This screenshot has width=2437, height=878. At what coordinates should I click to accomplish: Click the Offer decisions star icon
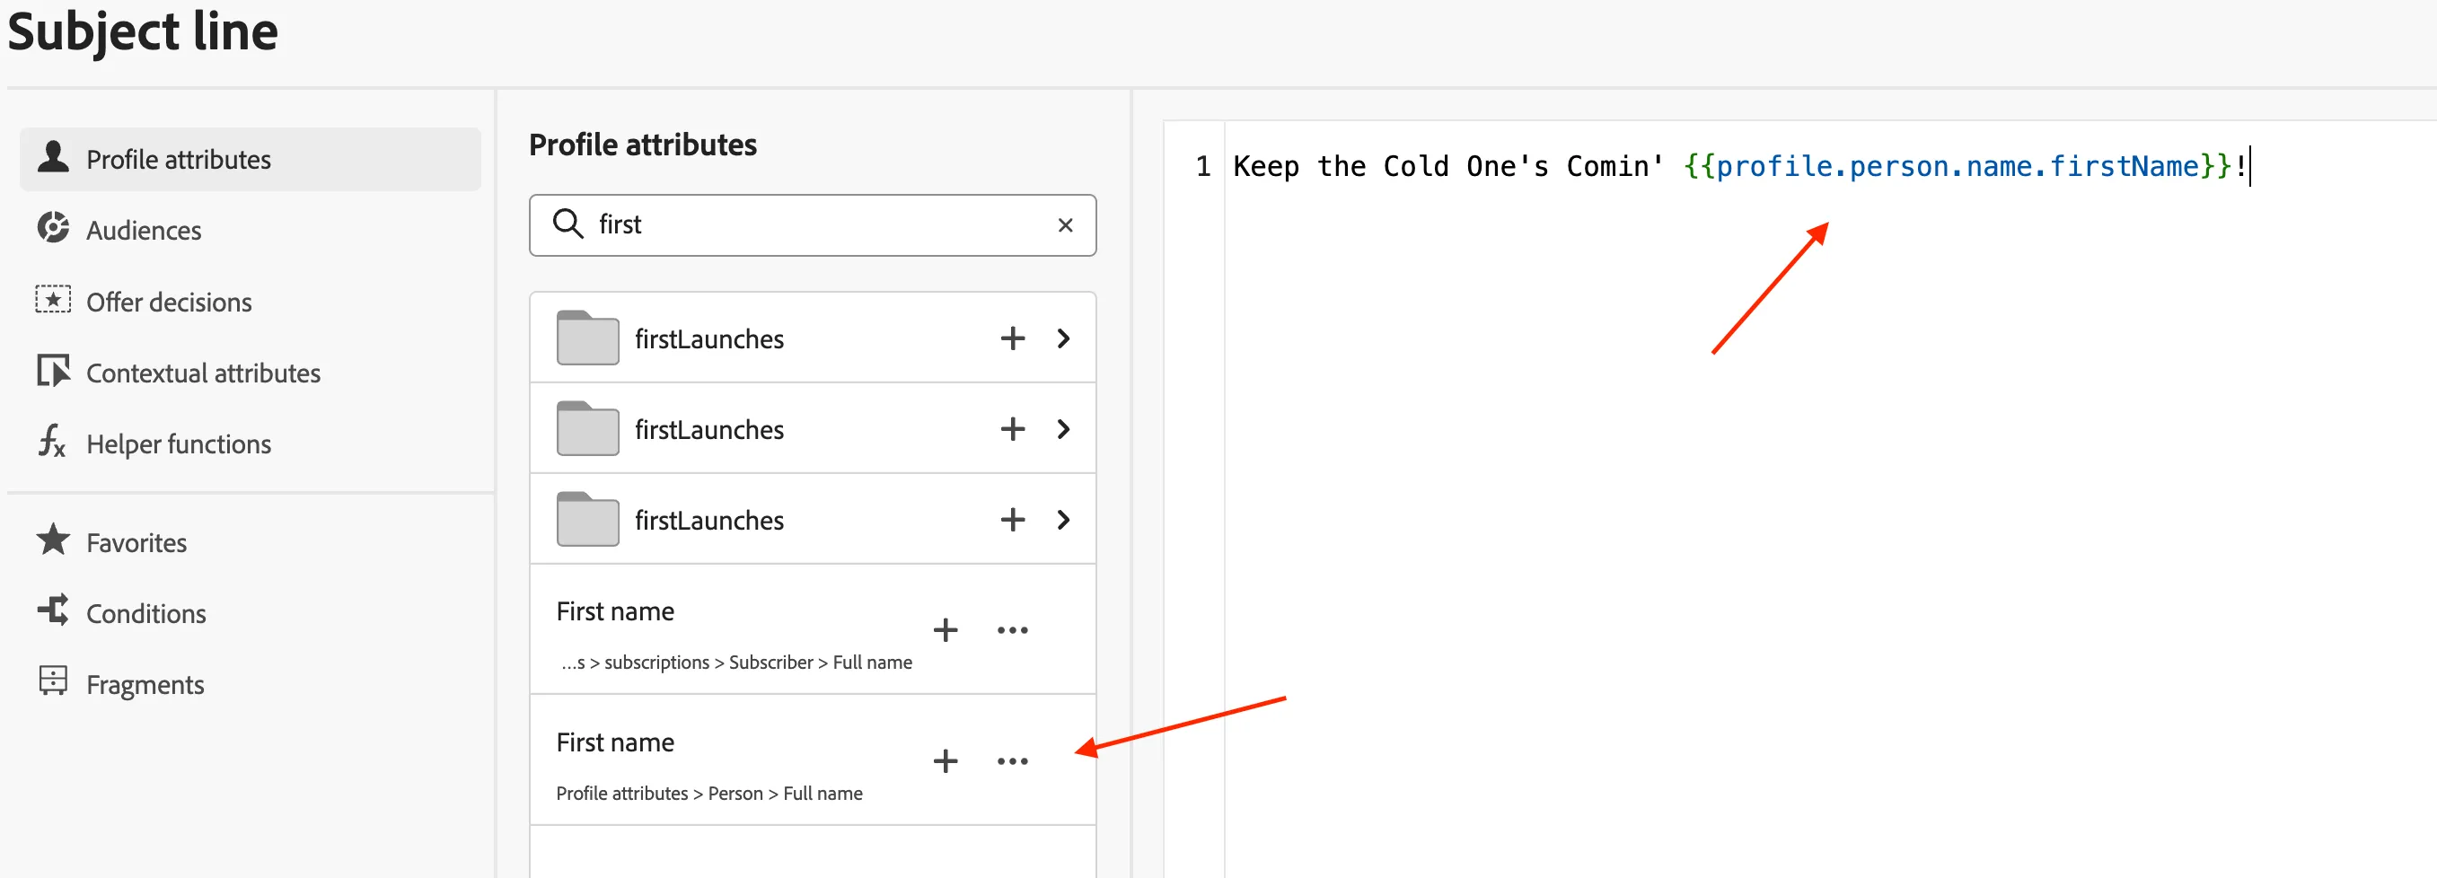53,300
